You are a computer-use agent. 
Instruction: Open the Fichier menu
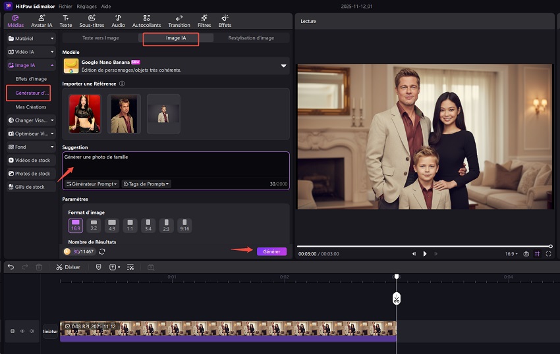pyautogui.click(x=65, y=5)
